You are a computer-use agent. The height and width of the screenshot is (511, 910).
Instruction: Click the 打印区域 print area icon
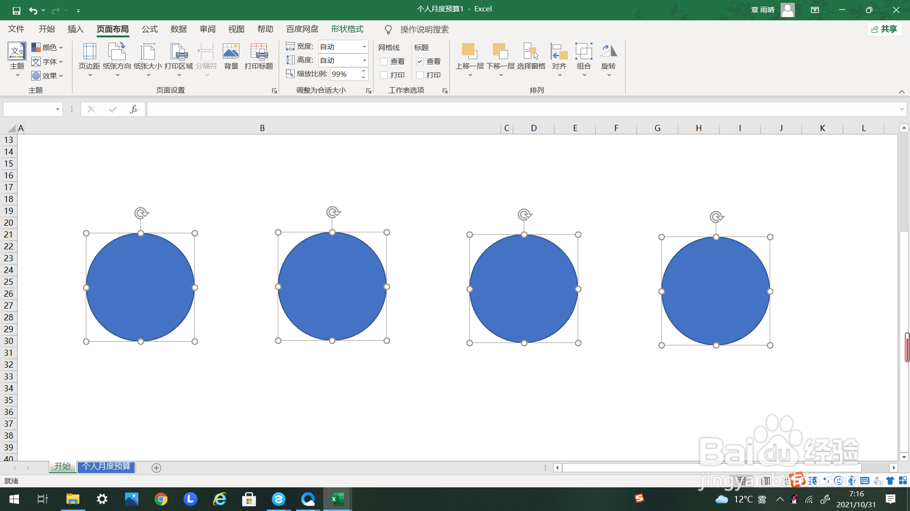click(x=179, y=52)
